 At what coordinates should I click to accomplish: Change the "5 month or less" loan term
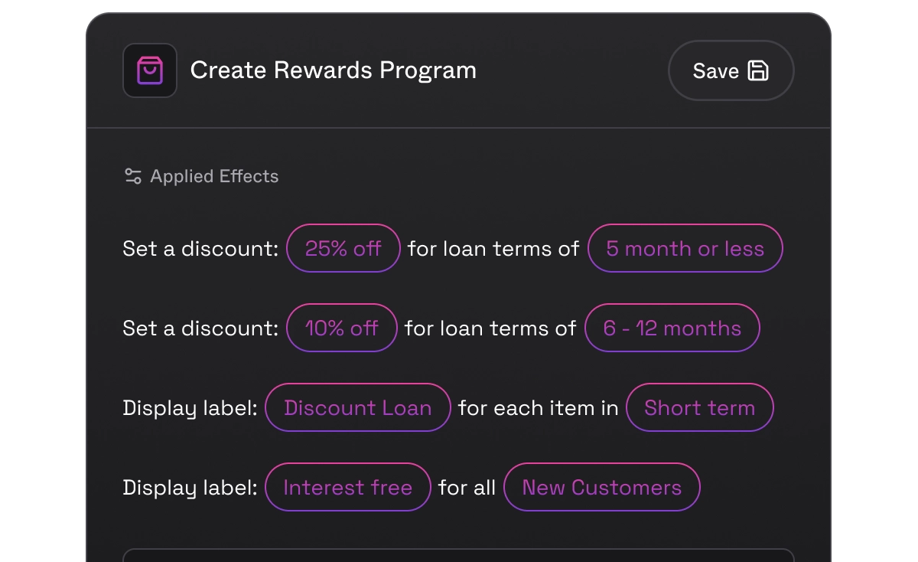point(685,248)
